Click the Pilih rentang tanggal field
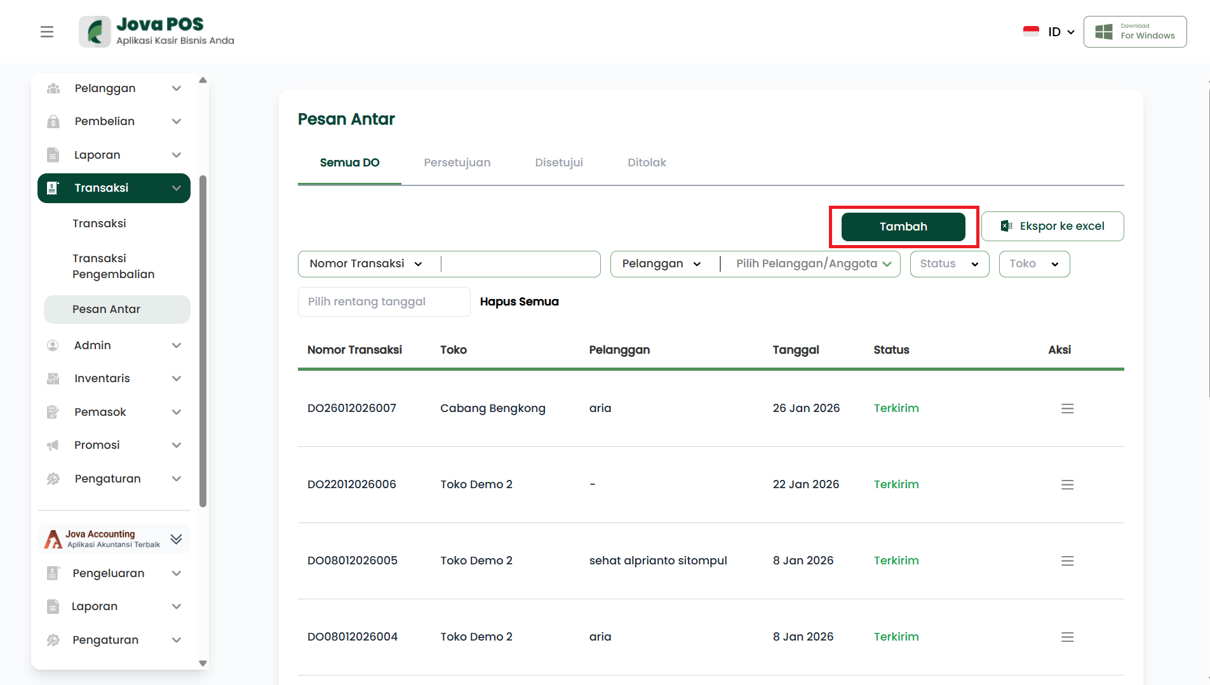Viewport: 1210px width, 685px height. tap(384, 302)
